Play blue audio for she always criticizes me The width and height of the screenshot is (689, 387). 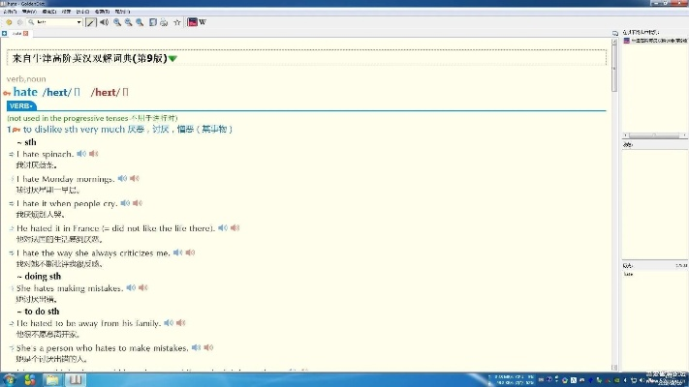177,253
